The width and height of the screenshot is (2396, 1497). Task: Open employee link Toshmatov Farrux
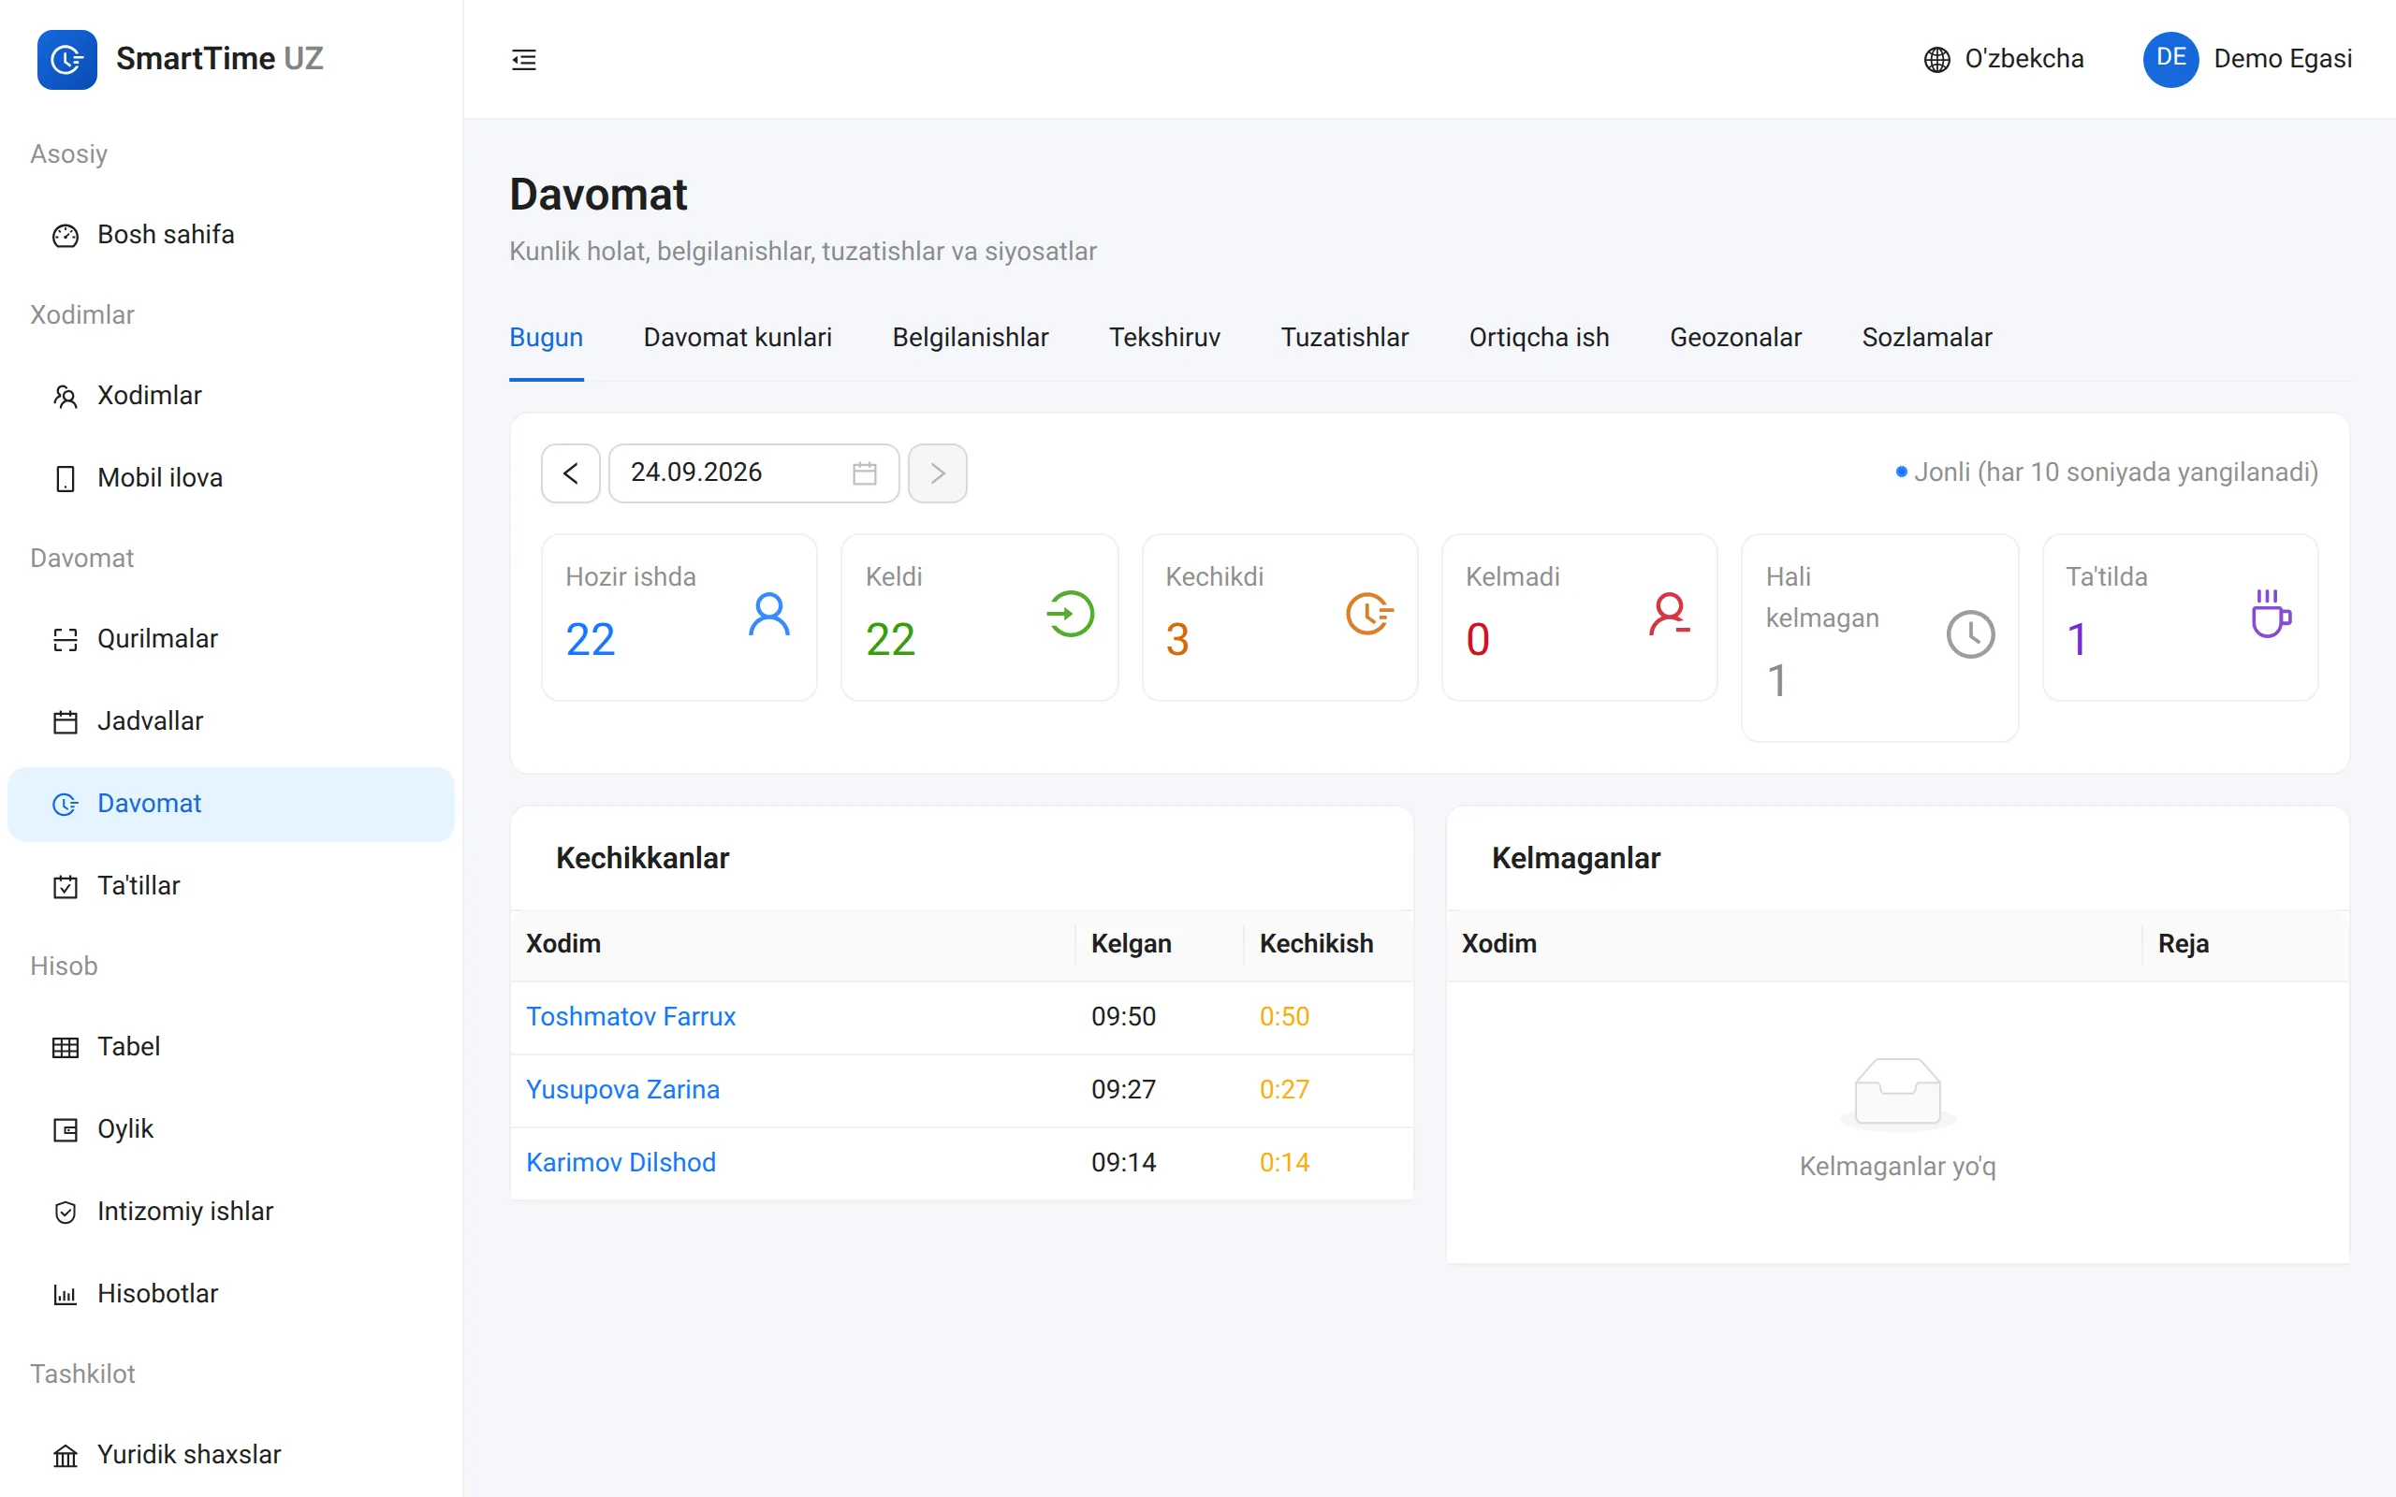(x=631, y=1017)
